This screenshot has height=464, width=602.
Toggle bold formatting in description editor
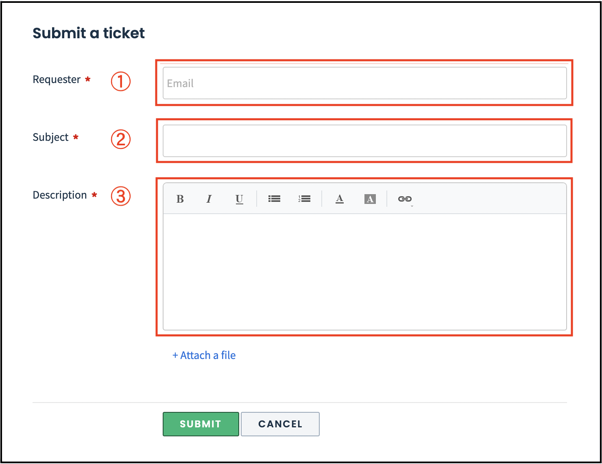(180, 199)
